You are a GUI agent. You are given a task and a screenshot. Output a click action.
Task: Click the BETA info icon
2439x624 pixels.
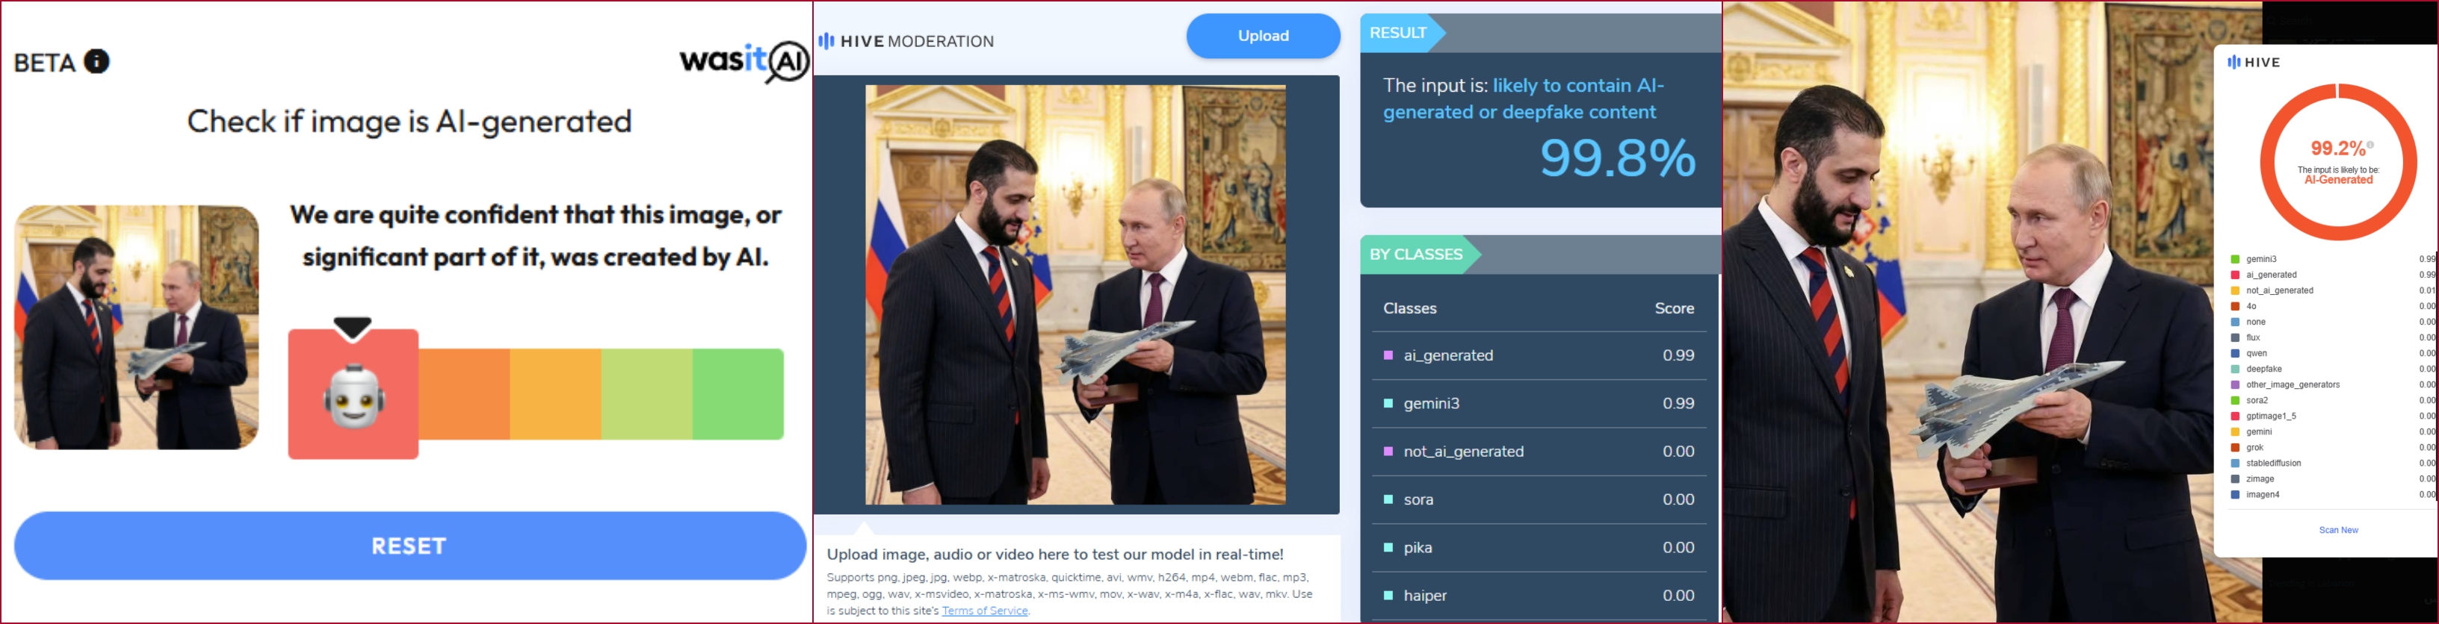(96, 61)
